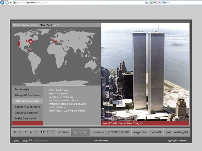
Task: Click the 'New York (1973)' text line
Action: pyautogui.click(x=59, y=94)
